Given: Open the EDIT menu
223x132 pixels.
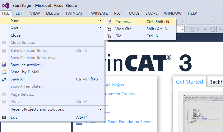Looking at the screenshot, I should pyautogui.click(x=20, y=13).
